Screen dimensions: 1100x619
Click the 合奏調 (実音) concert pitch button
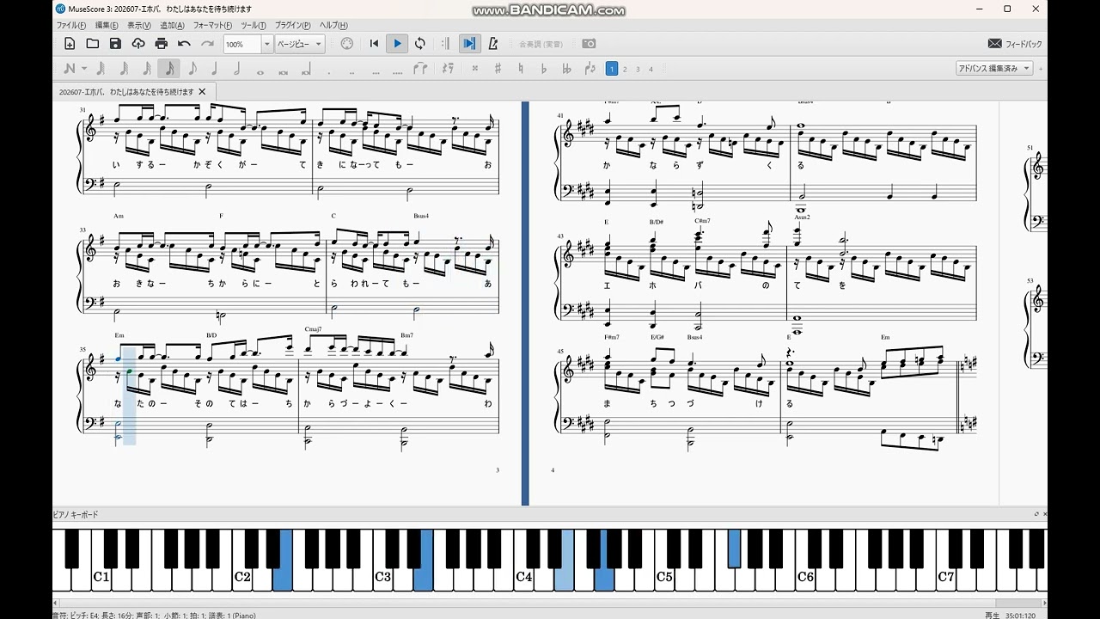point(541,44)
